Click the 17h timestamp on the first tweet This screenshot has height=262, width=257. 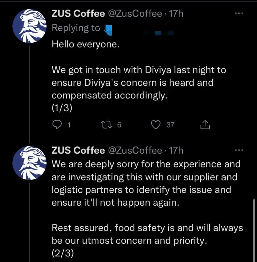pyautogui.click(x=176, y=14)
